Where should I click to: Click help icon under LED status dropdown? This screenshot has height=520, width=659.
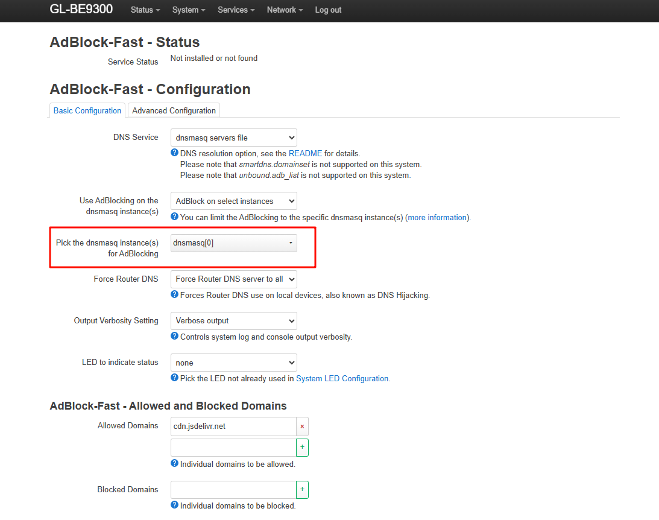tap(175, 378)
